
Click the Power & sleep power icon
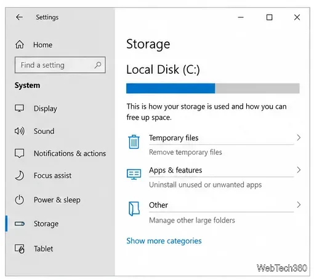[20, 200]
